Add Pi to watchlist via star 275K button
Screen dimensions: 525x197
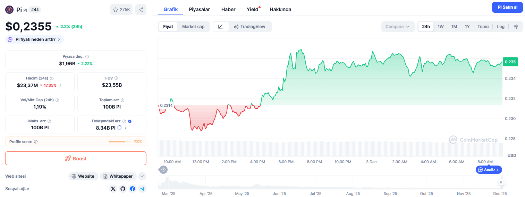coord(121,10)
